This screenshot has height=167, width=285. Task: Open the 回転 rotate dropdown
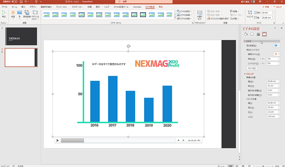(x=234, y=19)
